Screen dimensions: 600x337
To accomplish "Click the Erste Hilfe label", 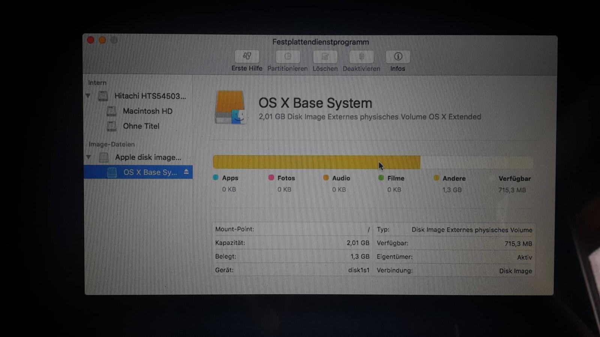I will [x=247, y=69].
